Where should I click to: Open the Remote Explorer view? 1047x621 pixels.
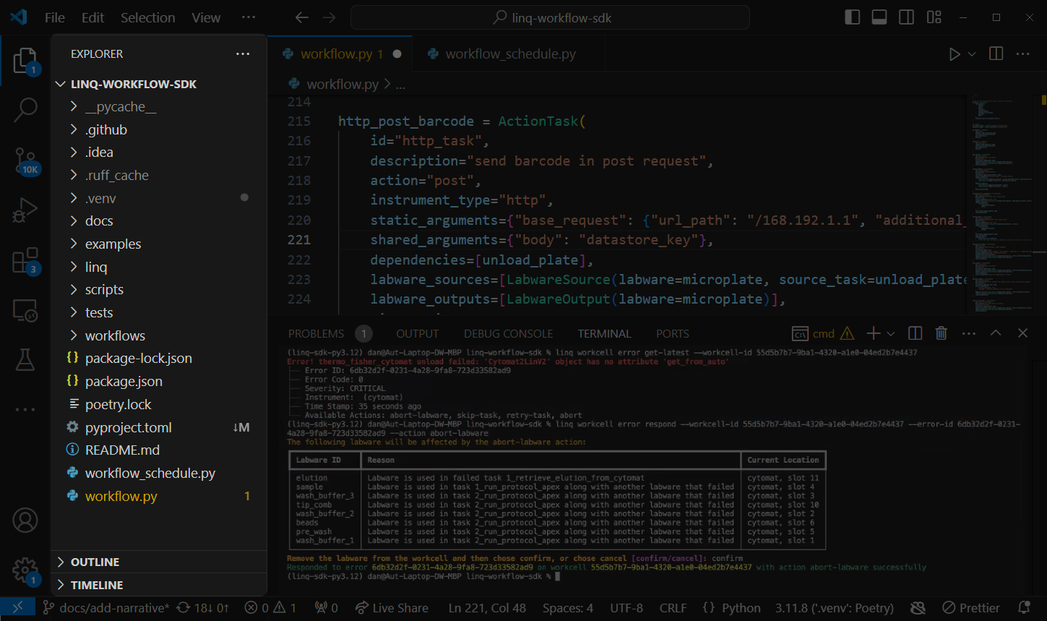click(25, 309)
